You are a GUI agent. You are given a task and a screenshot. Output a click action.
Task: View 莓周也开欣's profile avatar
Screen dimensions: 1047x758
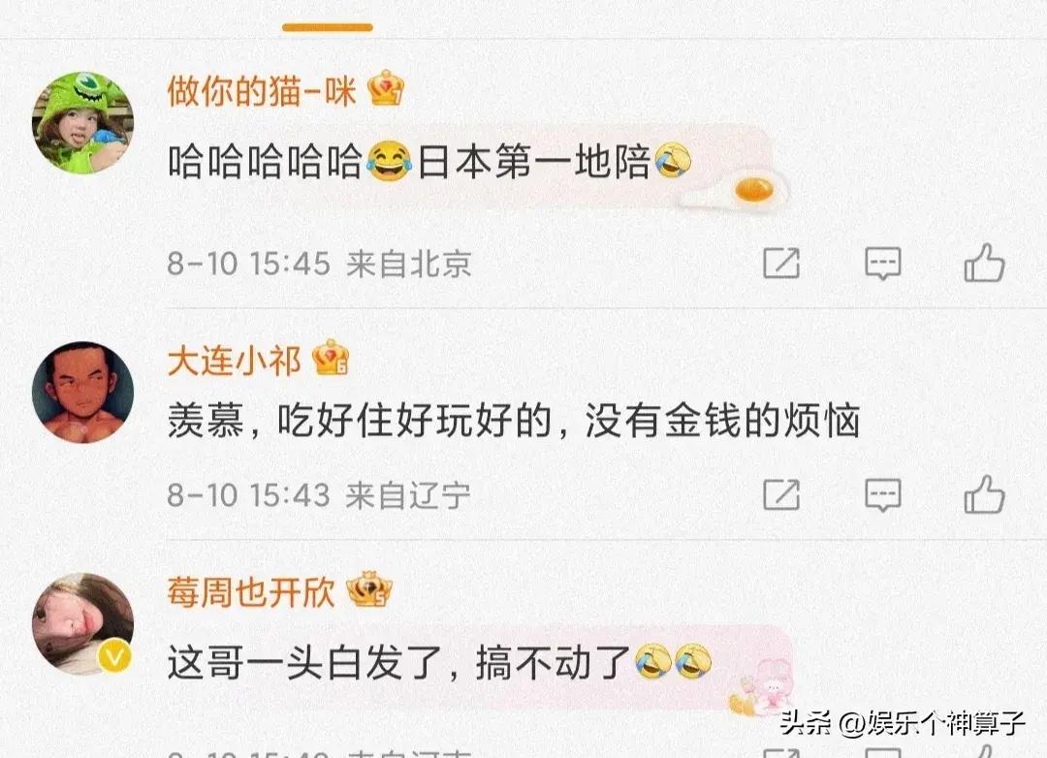pos(82,624)
